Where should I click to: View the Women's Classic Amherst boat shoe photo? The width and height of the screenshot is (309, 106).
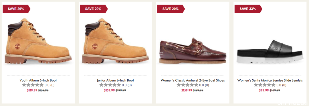point(193,51)
